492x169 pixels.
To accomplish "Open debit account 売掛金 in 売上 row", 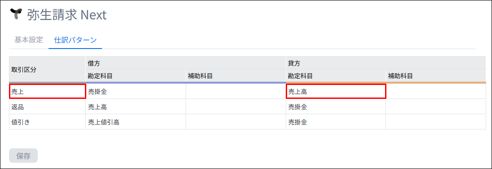I will click(136, 91).
